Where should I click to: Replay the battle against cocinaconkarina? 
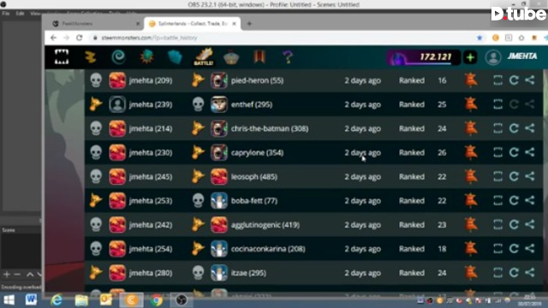(x=514, y=249)
